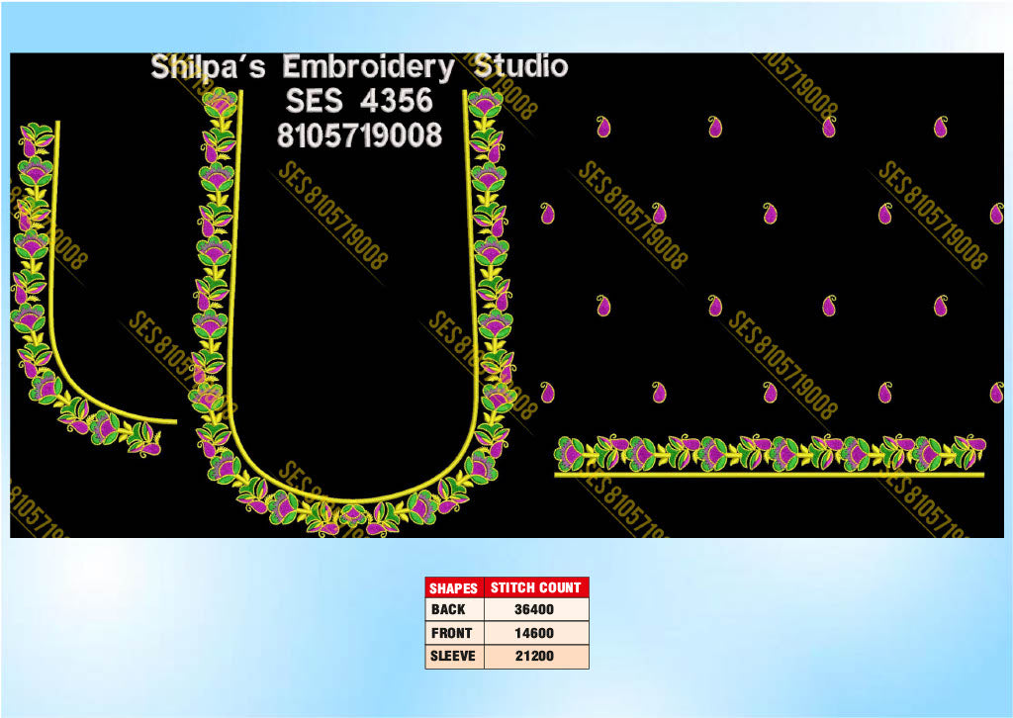1013x718 pixels.
Task: Click the horizontal sleeve floral border design
Action: point(770,456)
